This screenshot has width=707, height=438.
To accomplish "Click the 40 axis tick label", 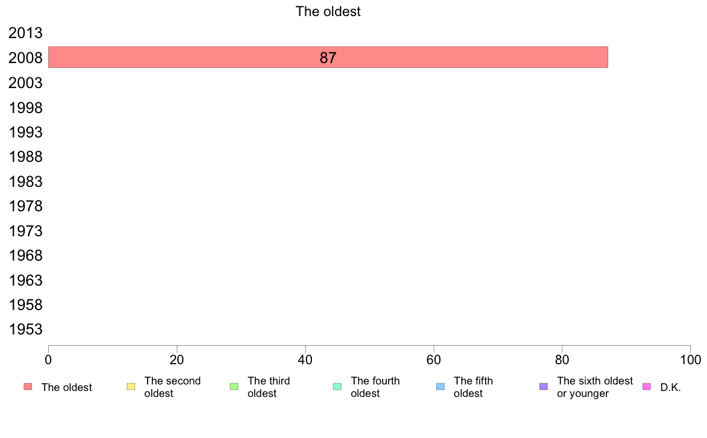I will (305, 360).
